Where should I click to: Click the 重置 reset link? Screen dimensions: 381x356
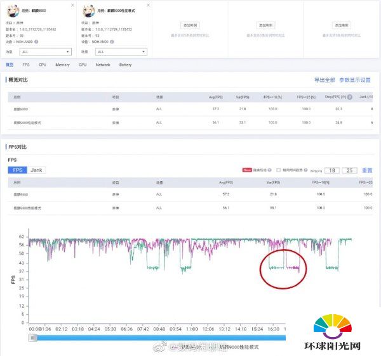click(367, 170)
